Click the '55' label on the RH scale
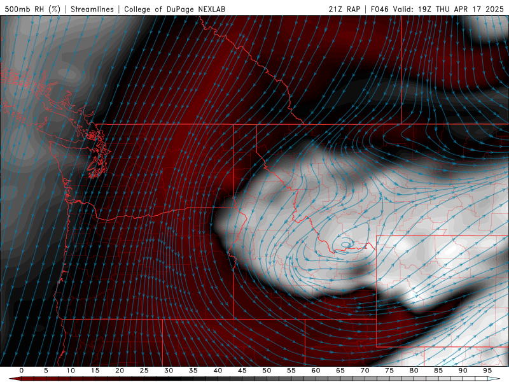Image resolution: width=509 pixels, height=382 pixels. click(x=291, y=371)
